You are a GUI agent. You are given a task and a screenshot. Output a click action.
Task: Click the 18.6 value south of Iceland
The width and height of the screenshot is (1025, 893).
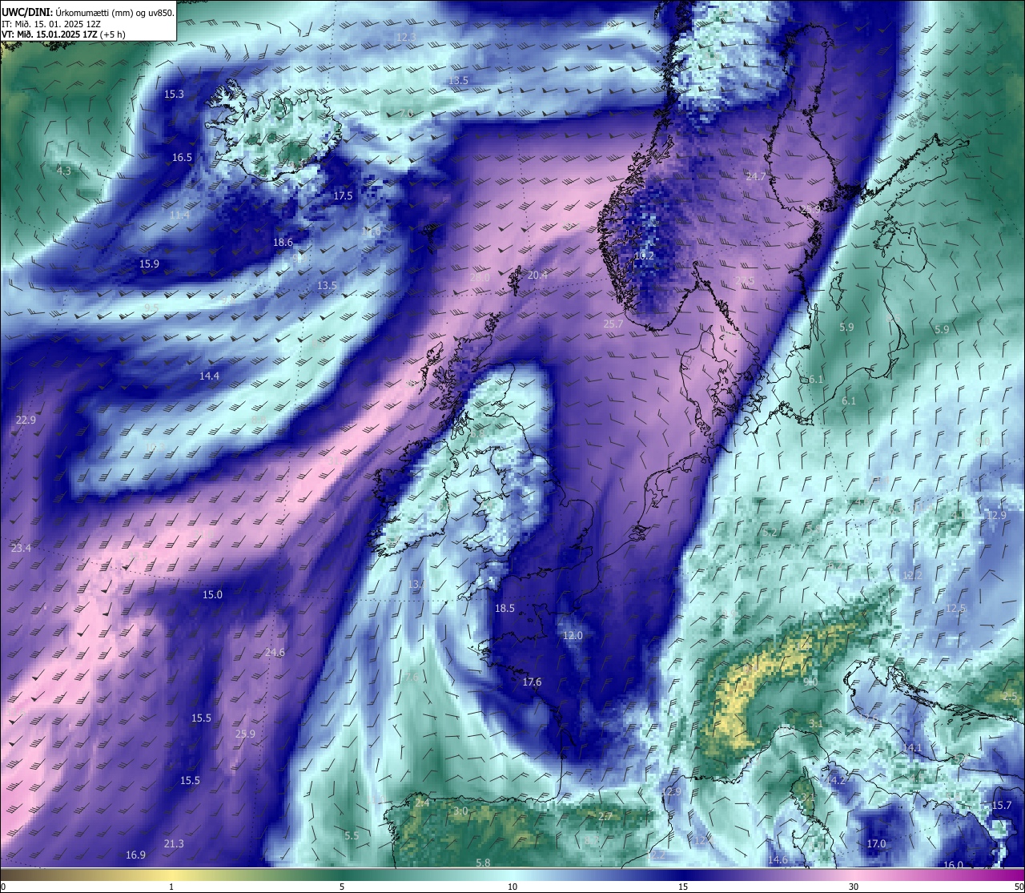pyautogui.click(x=283, y=243)
